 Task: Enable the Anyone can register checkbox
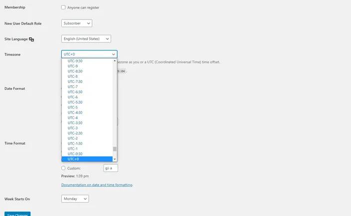click(x=63, y=7)
